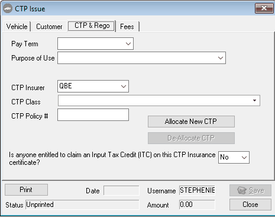Change the ITC entitlement dropdown set to No

click(x=234, y=157)
